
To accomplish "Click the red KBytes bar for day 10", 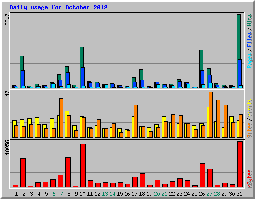I will click(x=83, y=165).
